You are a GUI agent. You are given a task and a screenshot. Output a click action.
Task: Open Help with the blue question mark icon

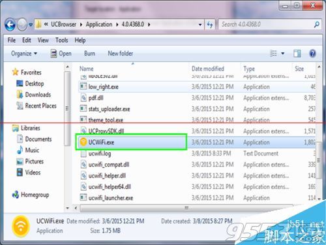point(312,54)
